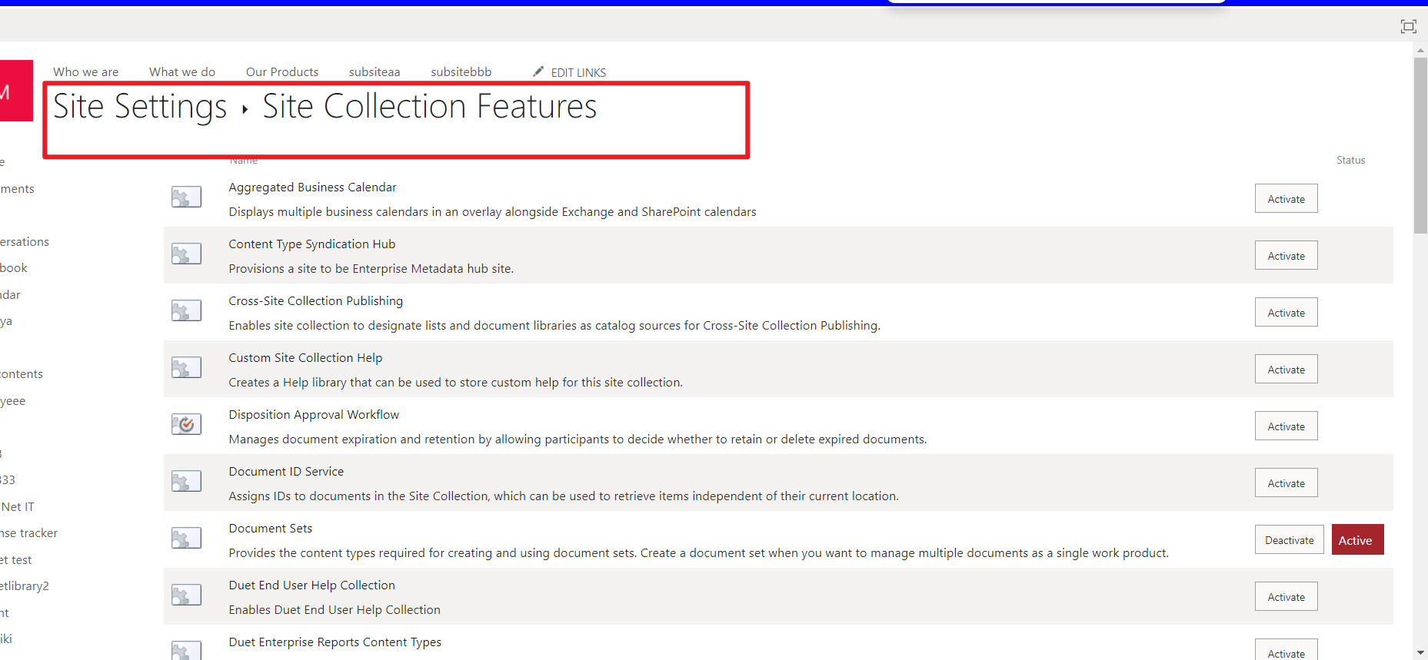This screenshot has height=660, width=1428.
Task: Select the subsiteaa navigation item
Action: [x=374, y=71]
